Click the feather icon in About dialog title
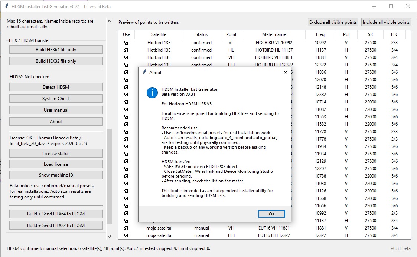Screen dimensions: 417x257 [x=144, y=72]
